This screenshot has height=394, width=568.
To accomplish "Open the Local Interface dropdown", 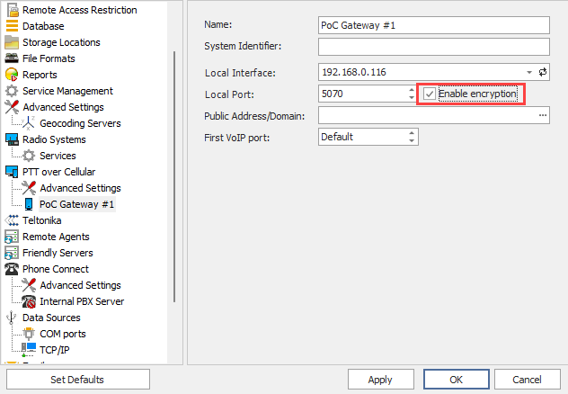I will [x=529, y=72].
